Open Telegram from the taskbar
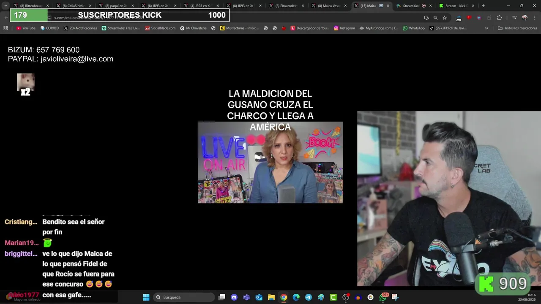The height and width of the screenshot is (304, 541). click(308, 297)
